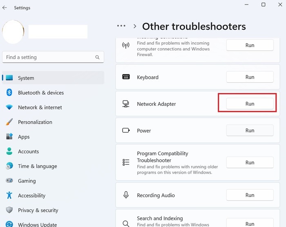Screen dimensions: 286x227
Task: Maximize the Settings window
Action: point(263,5)
